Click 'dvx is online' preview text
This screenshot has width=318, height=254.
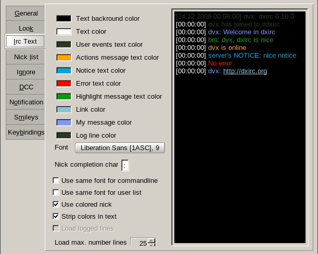coord(227,48)
